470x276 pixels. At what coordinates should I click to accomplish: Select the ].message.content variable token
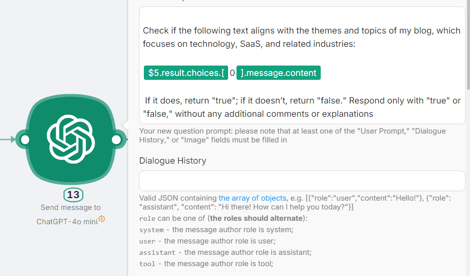tap(278, 73)
